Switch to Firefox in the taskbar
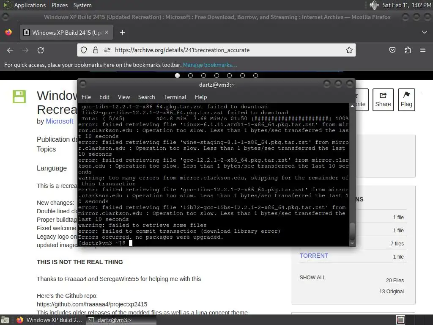The image size is (433, 325). 49,320
